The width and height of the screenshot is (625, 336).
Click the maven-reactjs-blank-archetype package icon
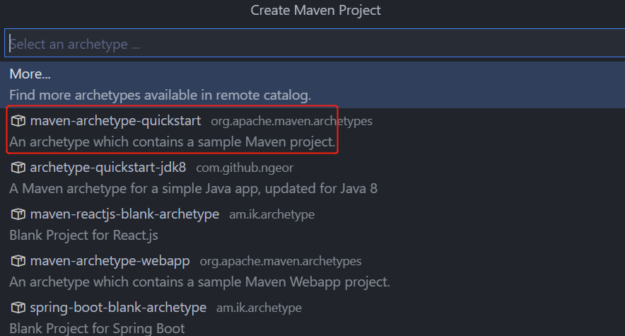[x=18, y=214]
